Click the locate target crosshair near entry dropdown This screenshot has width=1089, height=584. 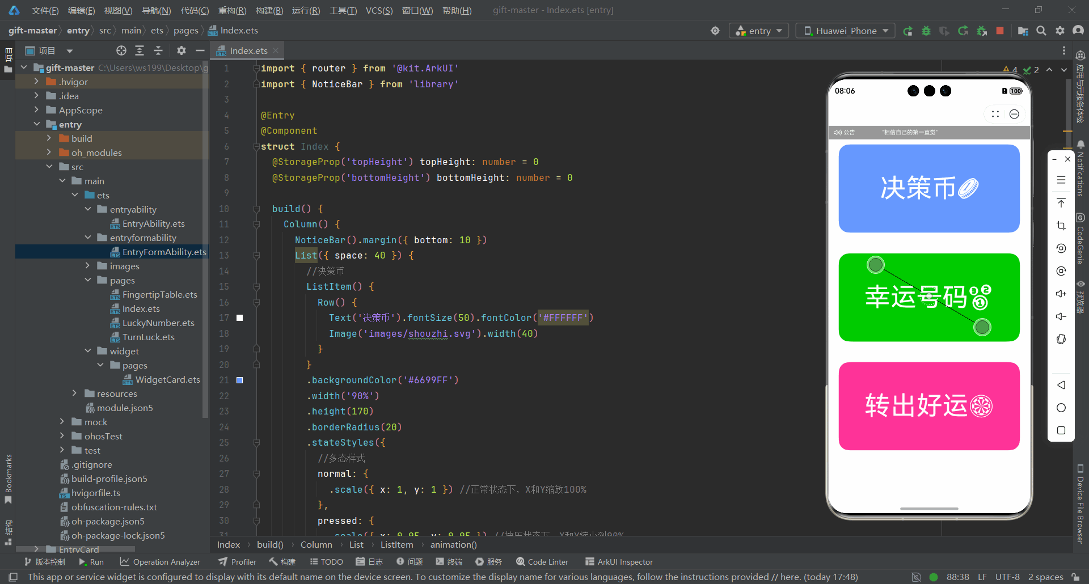(x=715, y=31)
